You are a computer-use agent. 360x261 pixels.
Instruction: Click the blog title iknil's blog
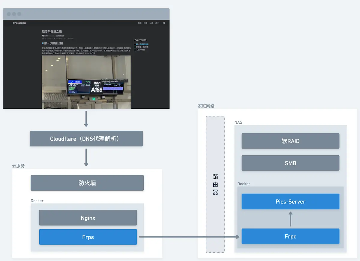pos(19,23)
